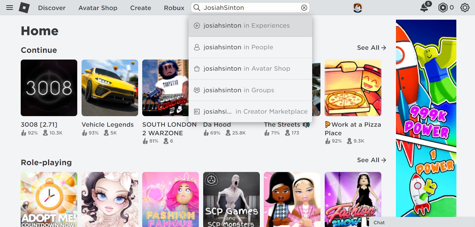Open the user avatar profile
Image resolution: width=475 pixels, height=227 pixels.
357,7
